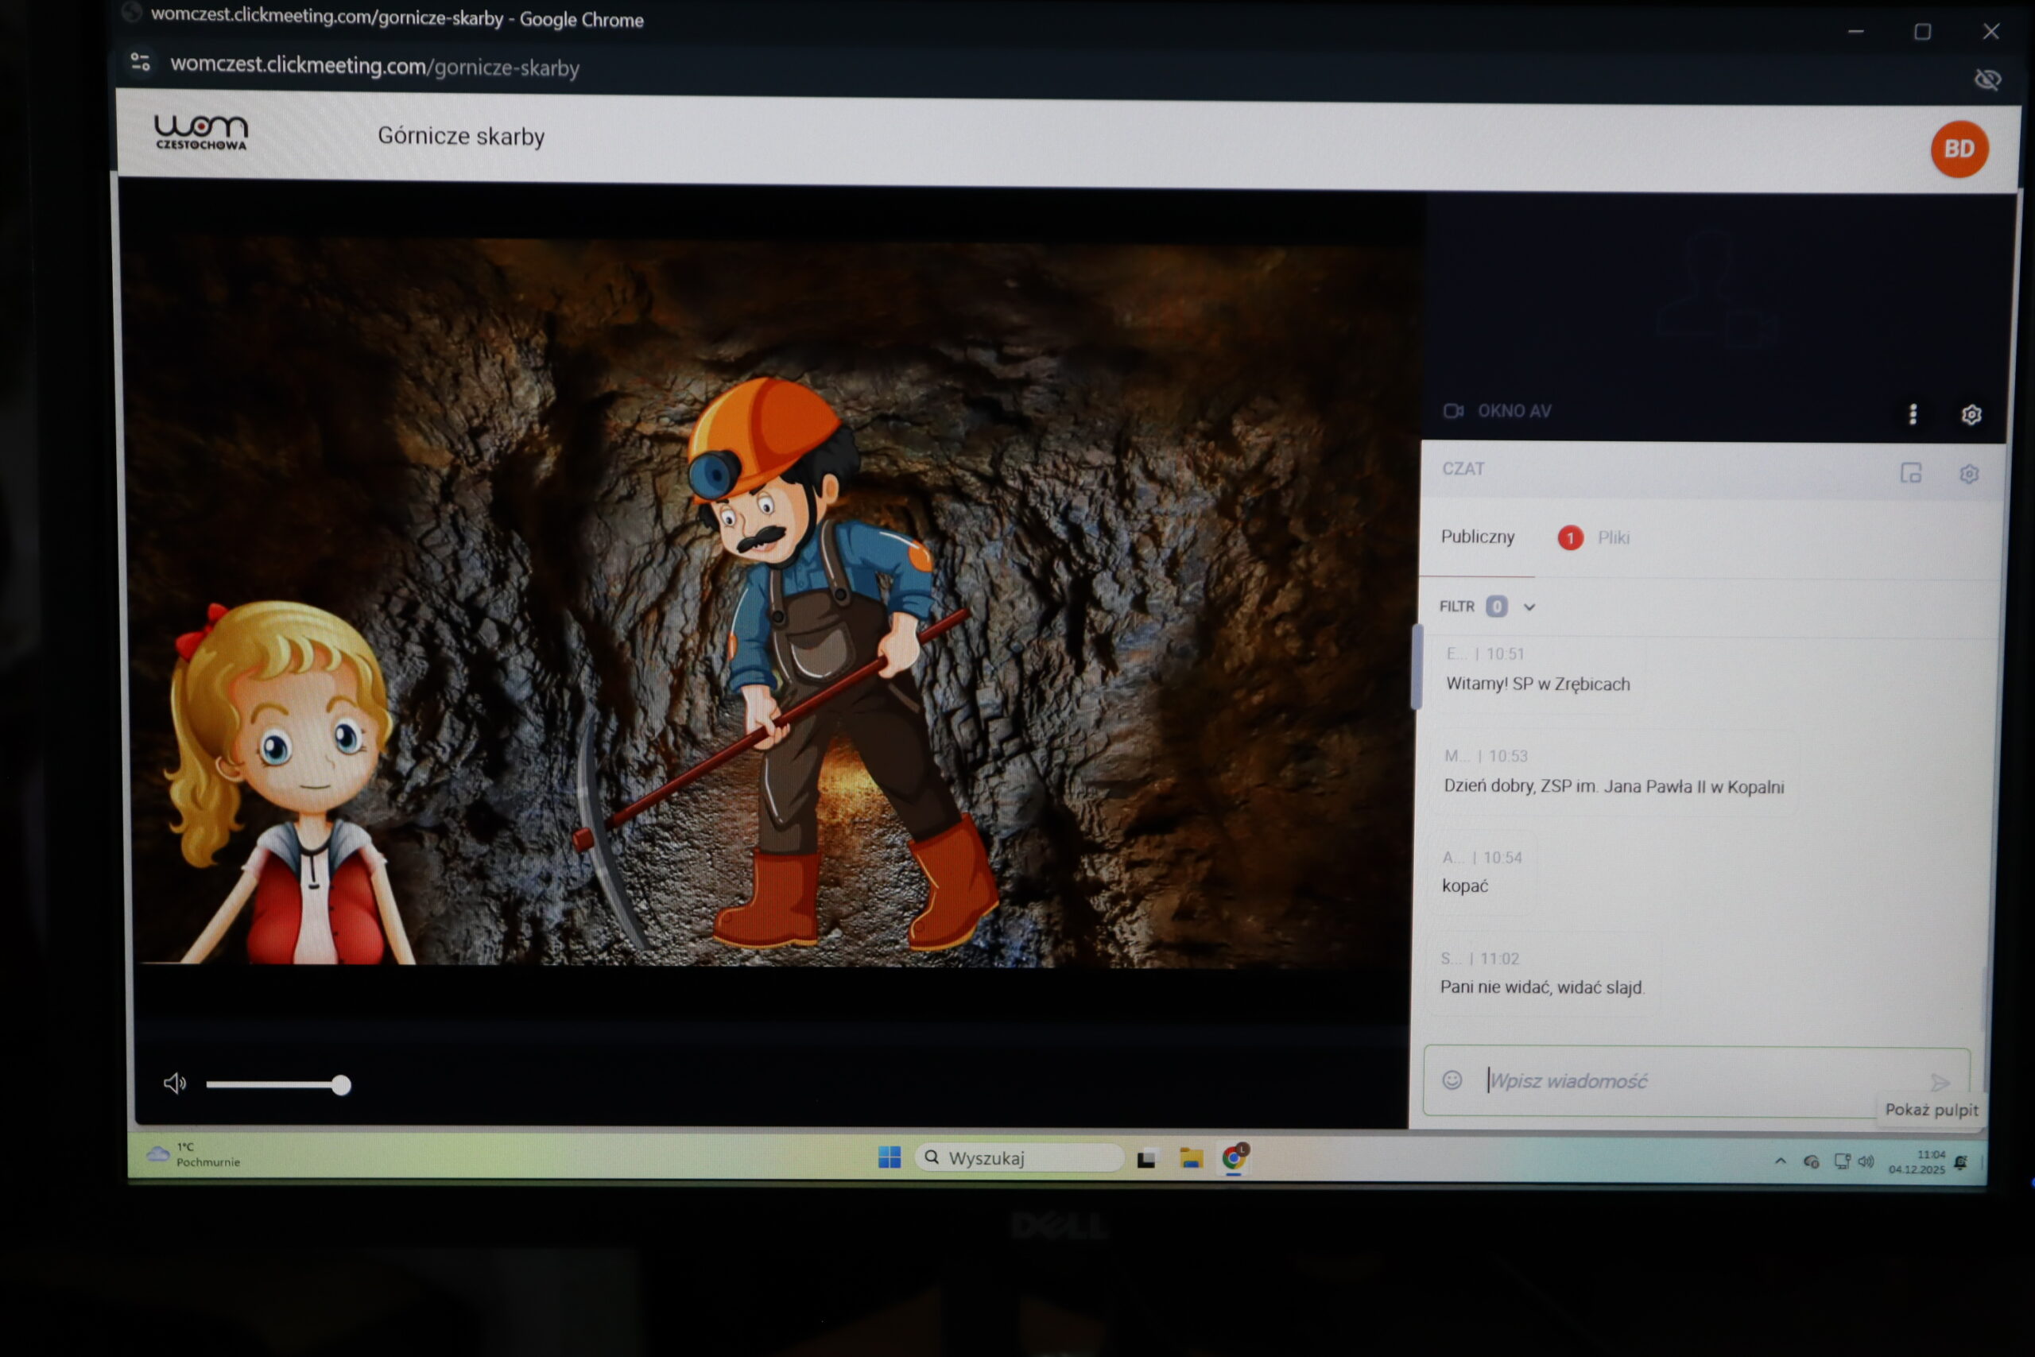Switch to the Publiczny chat tab

(x=1477, y=537)
